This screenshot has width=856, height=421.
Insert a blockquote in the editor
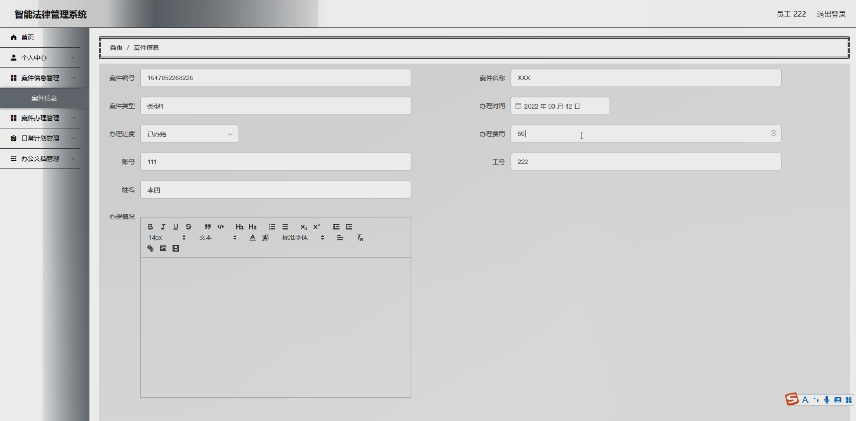208,227
